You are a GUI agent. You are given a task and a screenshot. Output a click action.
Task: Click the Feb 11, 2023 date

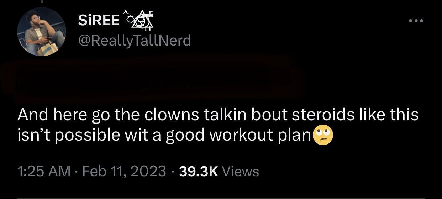click(x=124, y=171)
